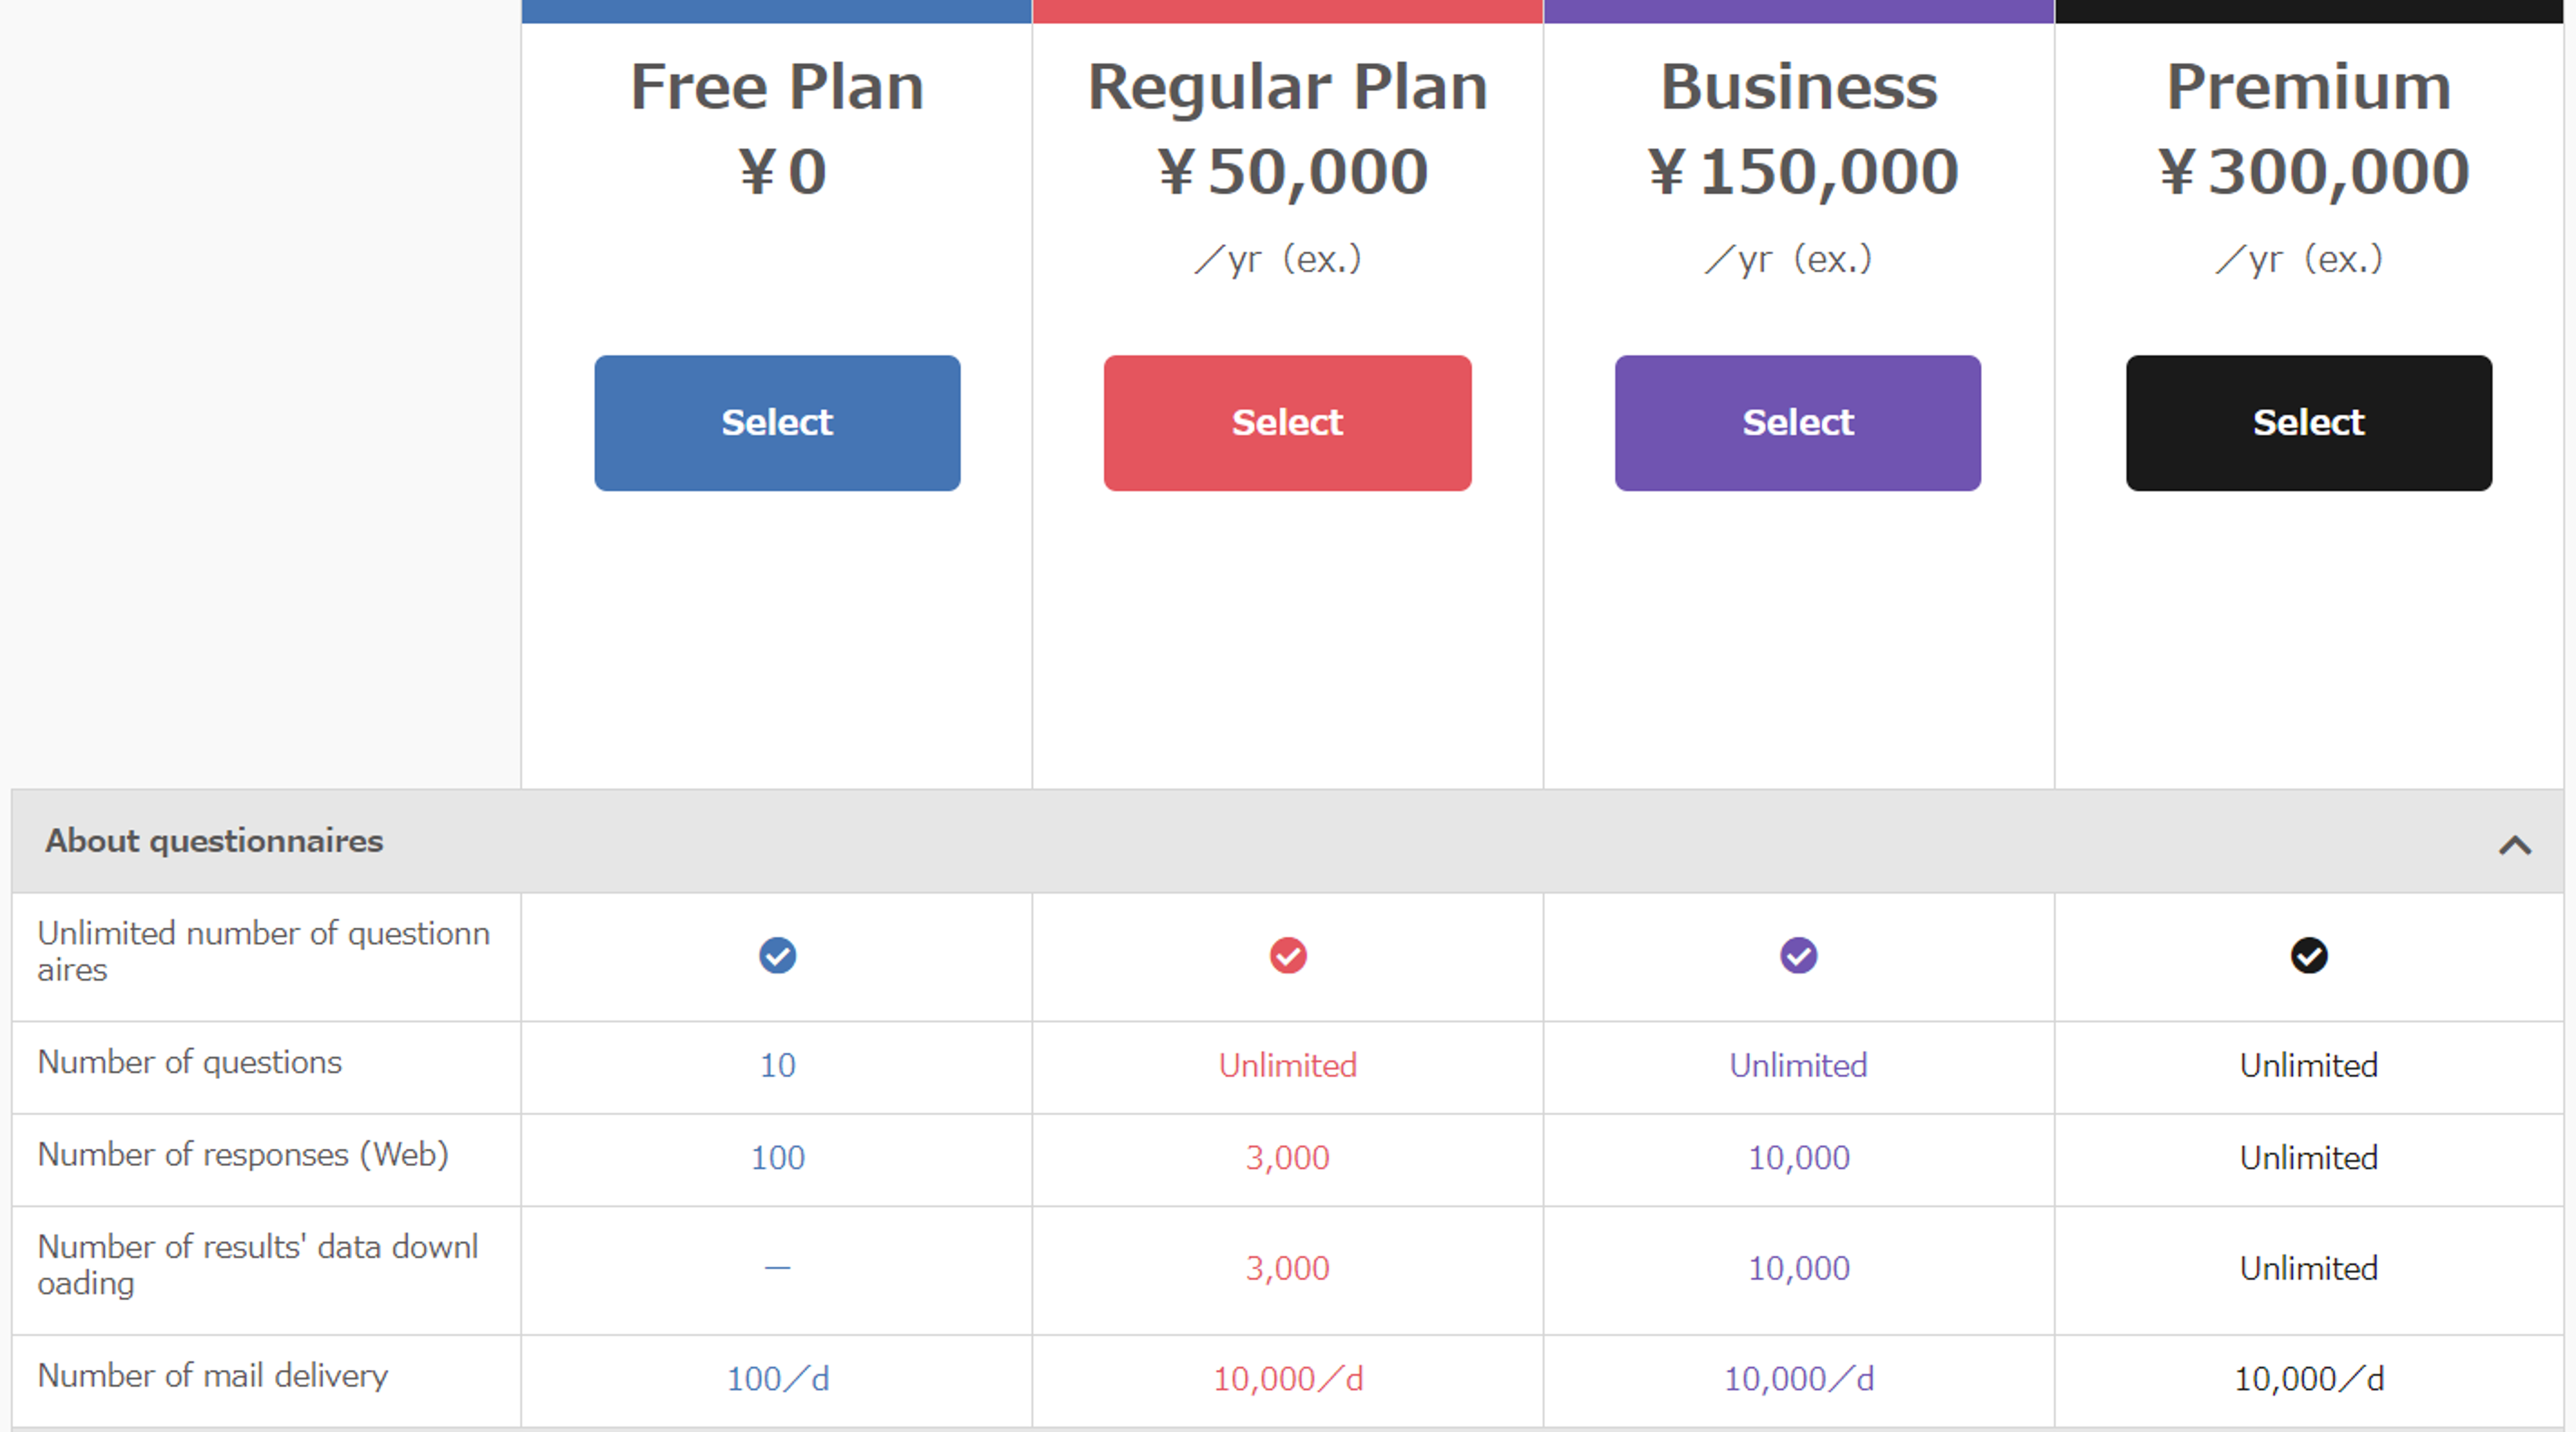Click the red checkmark icon for Regular Plan
This screenshot has height=1432, width=2576.
1288,955
